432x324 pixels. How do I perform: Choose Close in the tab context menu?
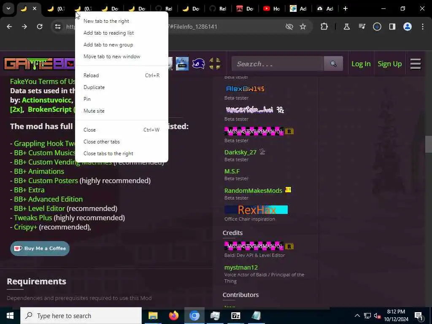tap(121, 130)
